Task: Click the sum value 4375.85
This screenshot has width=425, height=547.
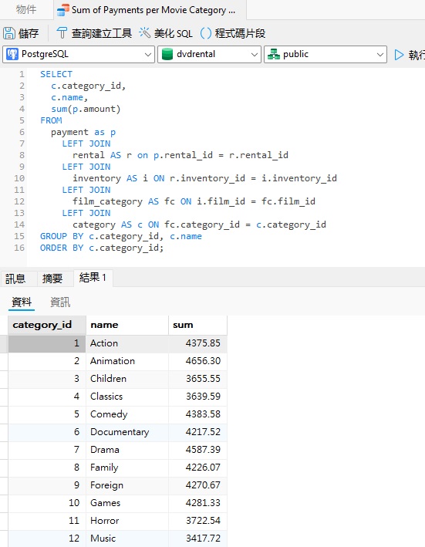Action: (197, 343)
